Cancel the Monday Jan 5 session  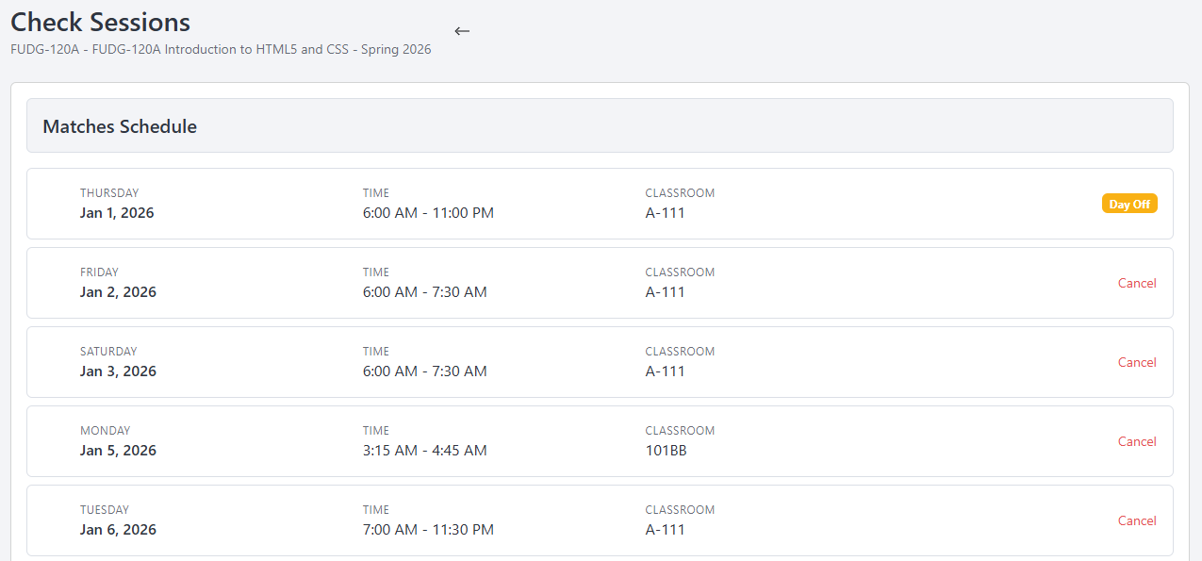pyautogui.click(x=1137, y=441)
